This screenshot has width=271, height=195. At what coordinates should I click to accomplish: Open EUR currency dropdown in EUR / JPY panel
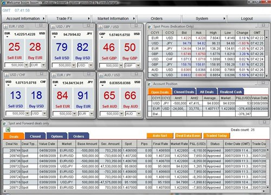(92, 114)
